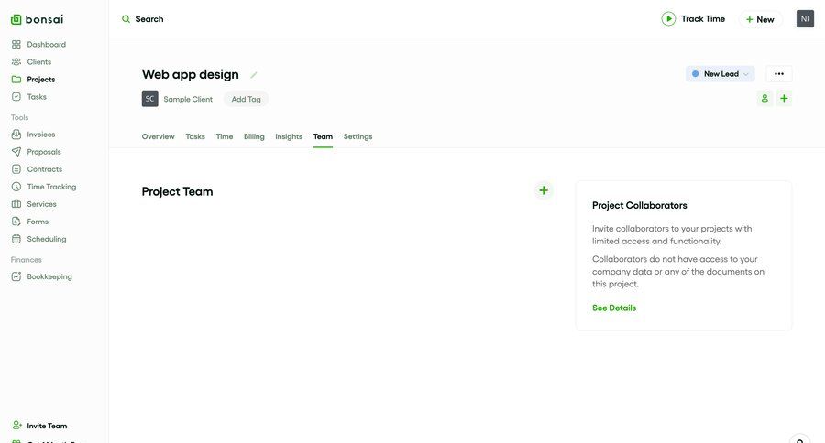
Task: Select the Team tab
Action: (323, 136)
